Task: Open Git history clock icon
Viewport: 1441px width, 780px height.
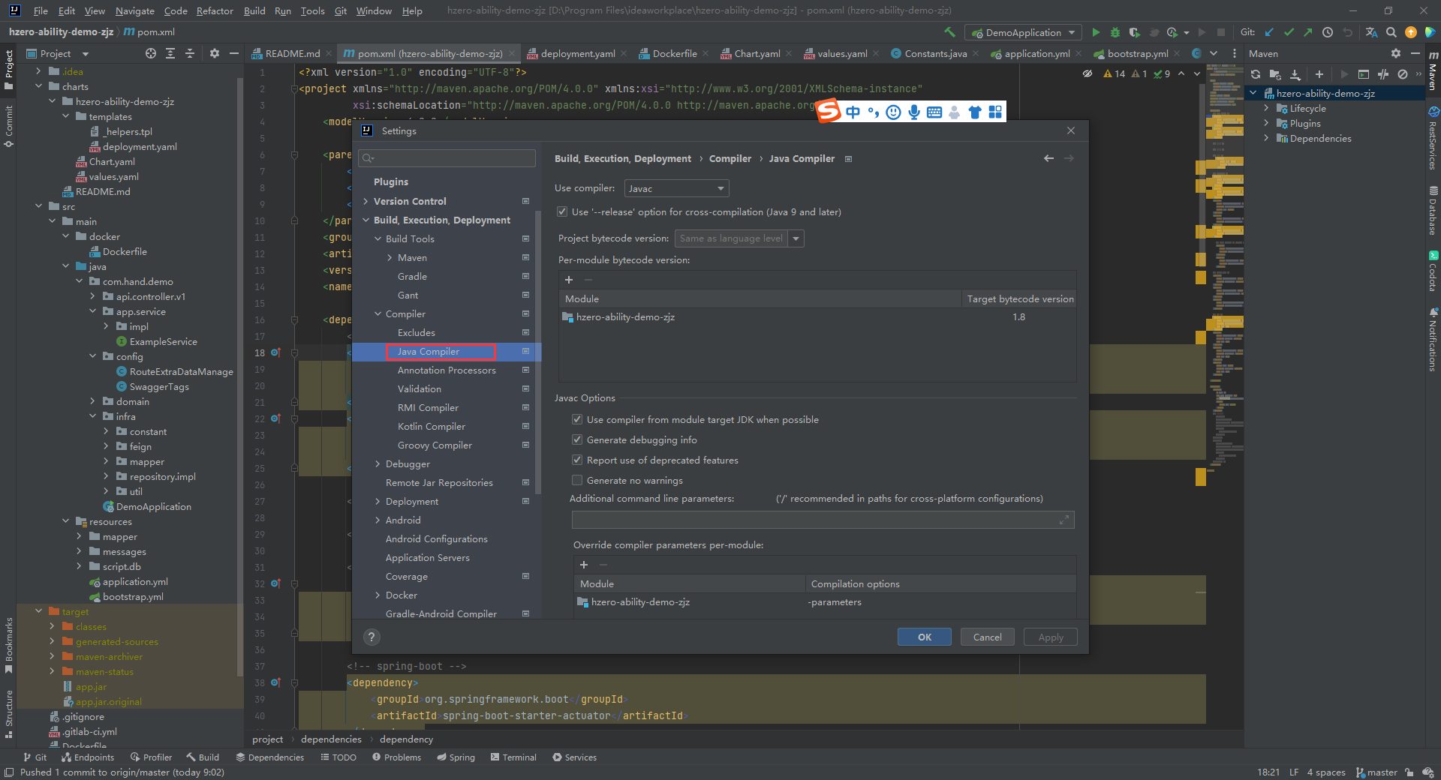Action: click(x=1328, y=32)
